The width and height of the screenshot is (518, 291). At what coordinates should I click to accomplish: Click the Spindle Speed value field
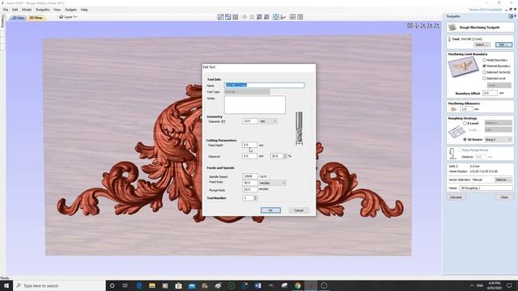[x=250, y=176]
